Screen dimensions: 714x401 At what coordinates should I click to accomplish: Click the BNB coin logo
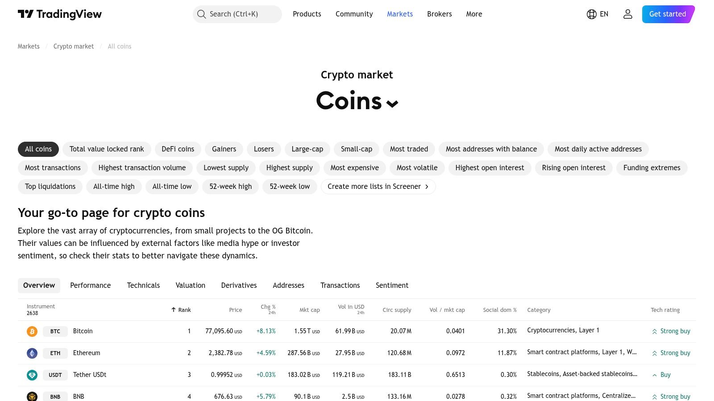32,397
